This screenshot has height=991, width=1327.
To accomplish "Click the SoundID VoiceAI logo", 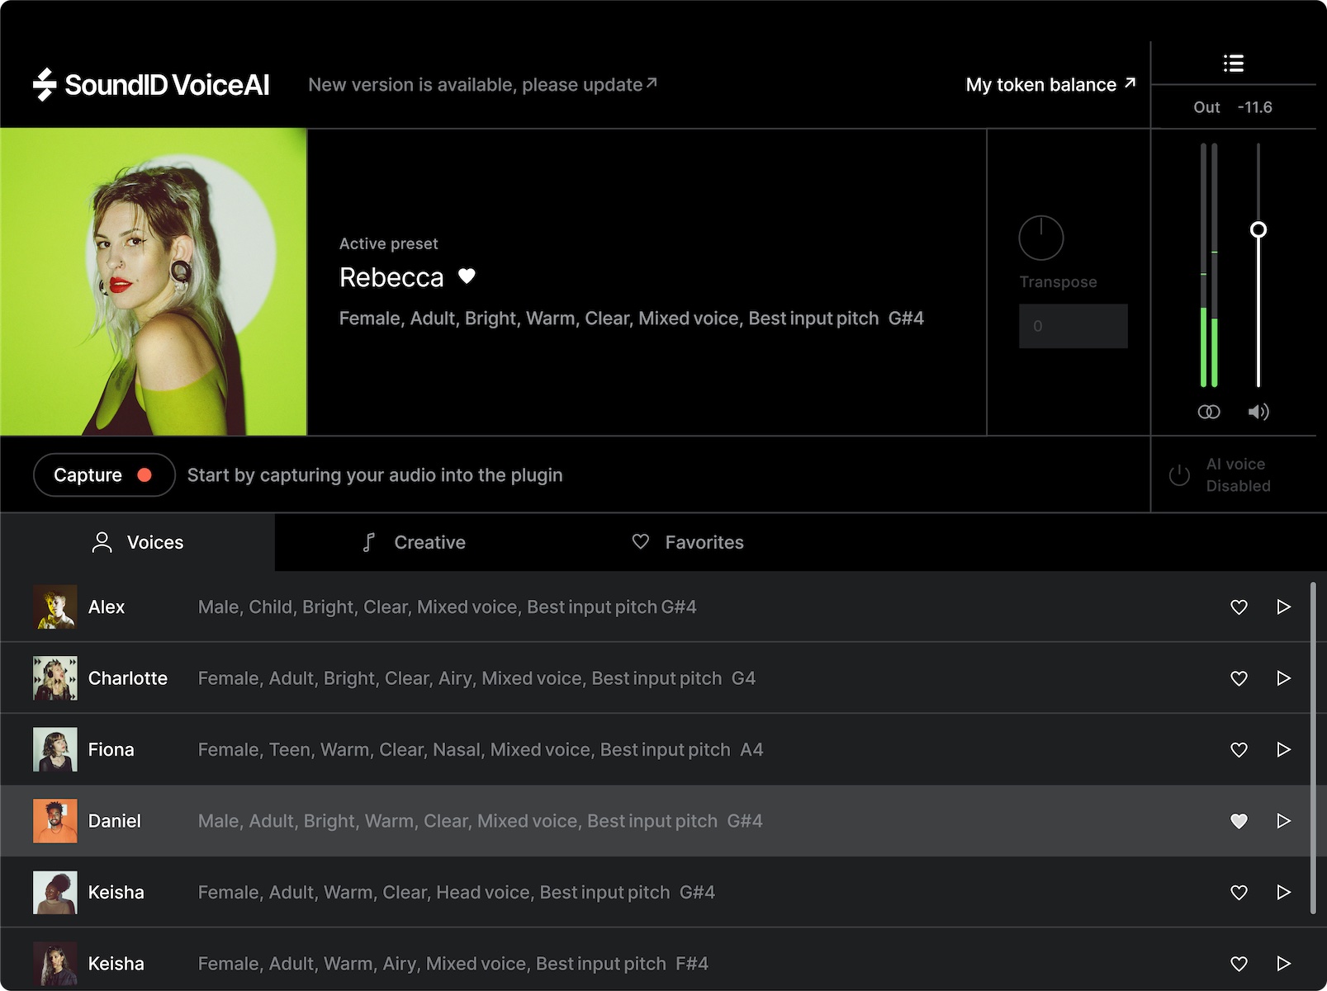I will tap(149, 83).
